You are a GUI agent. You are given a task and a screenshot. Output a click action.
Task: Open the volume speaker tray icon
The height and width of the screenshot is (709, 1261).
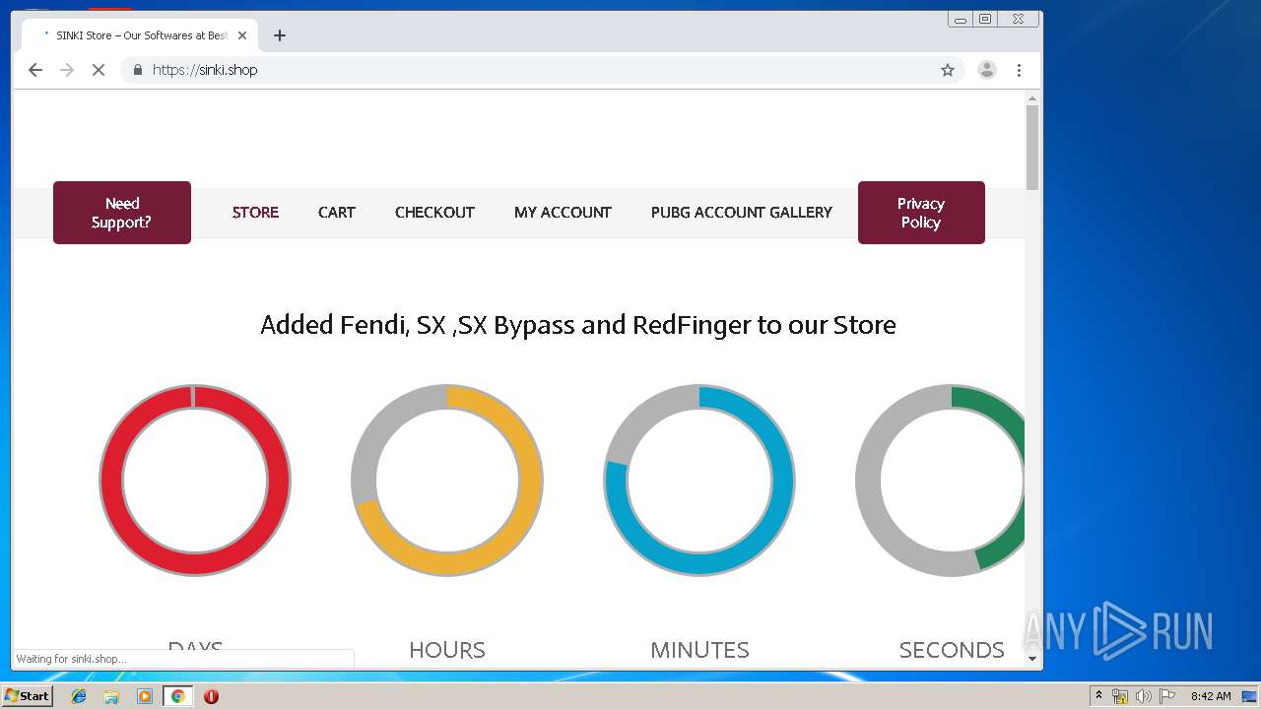point(1144,696)
